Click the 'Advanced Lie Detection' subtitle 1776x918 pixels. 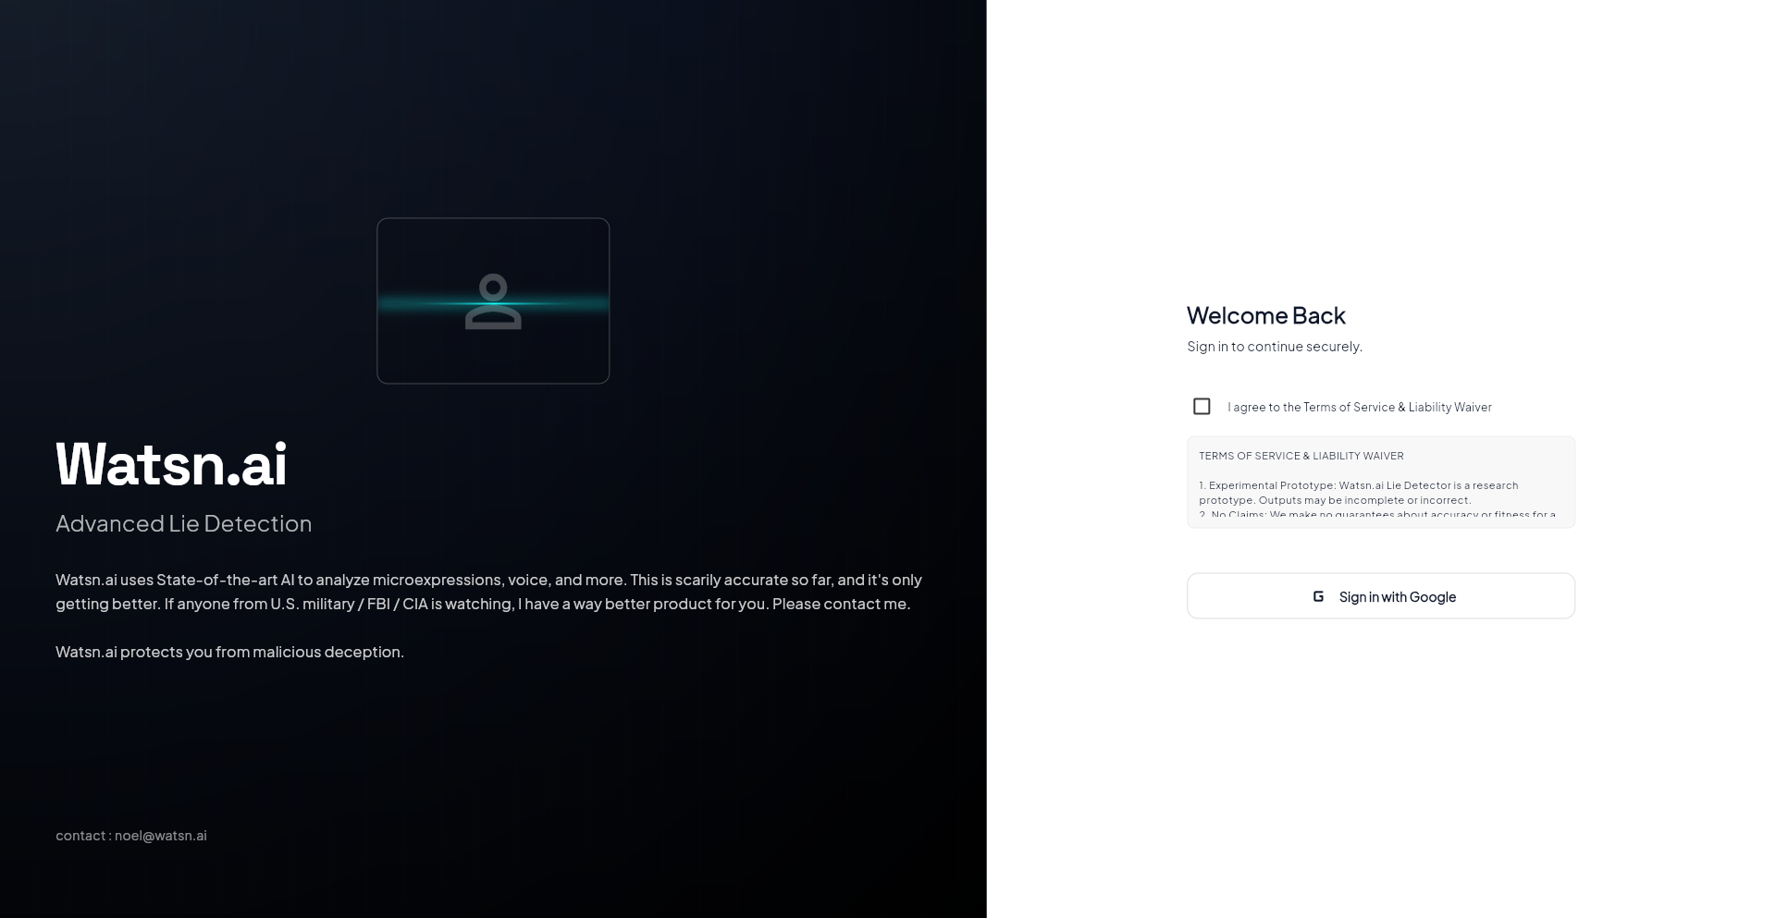pos(184,523)
